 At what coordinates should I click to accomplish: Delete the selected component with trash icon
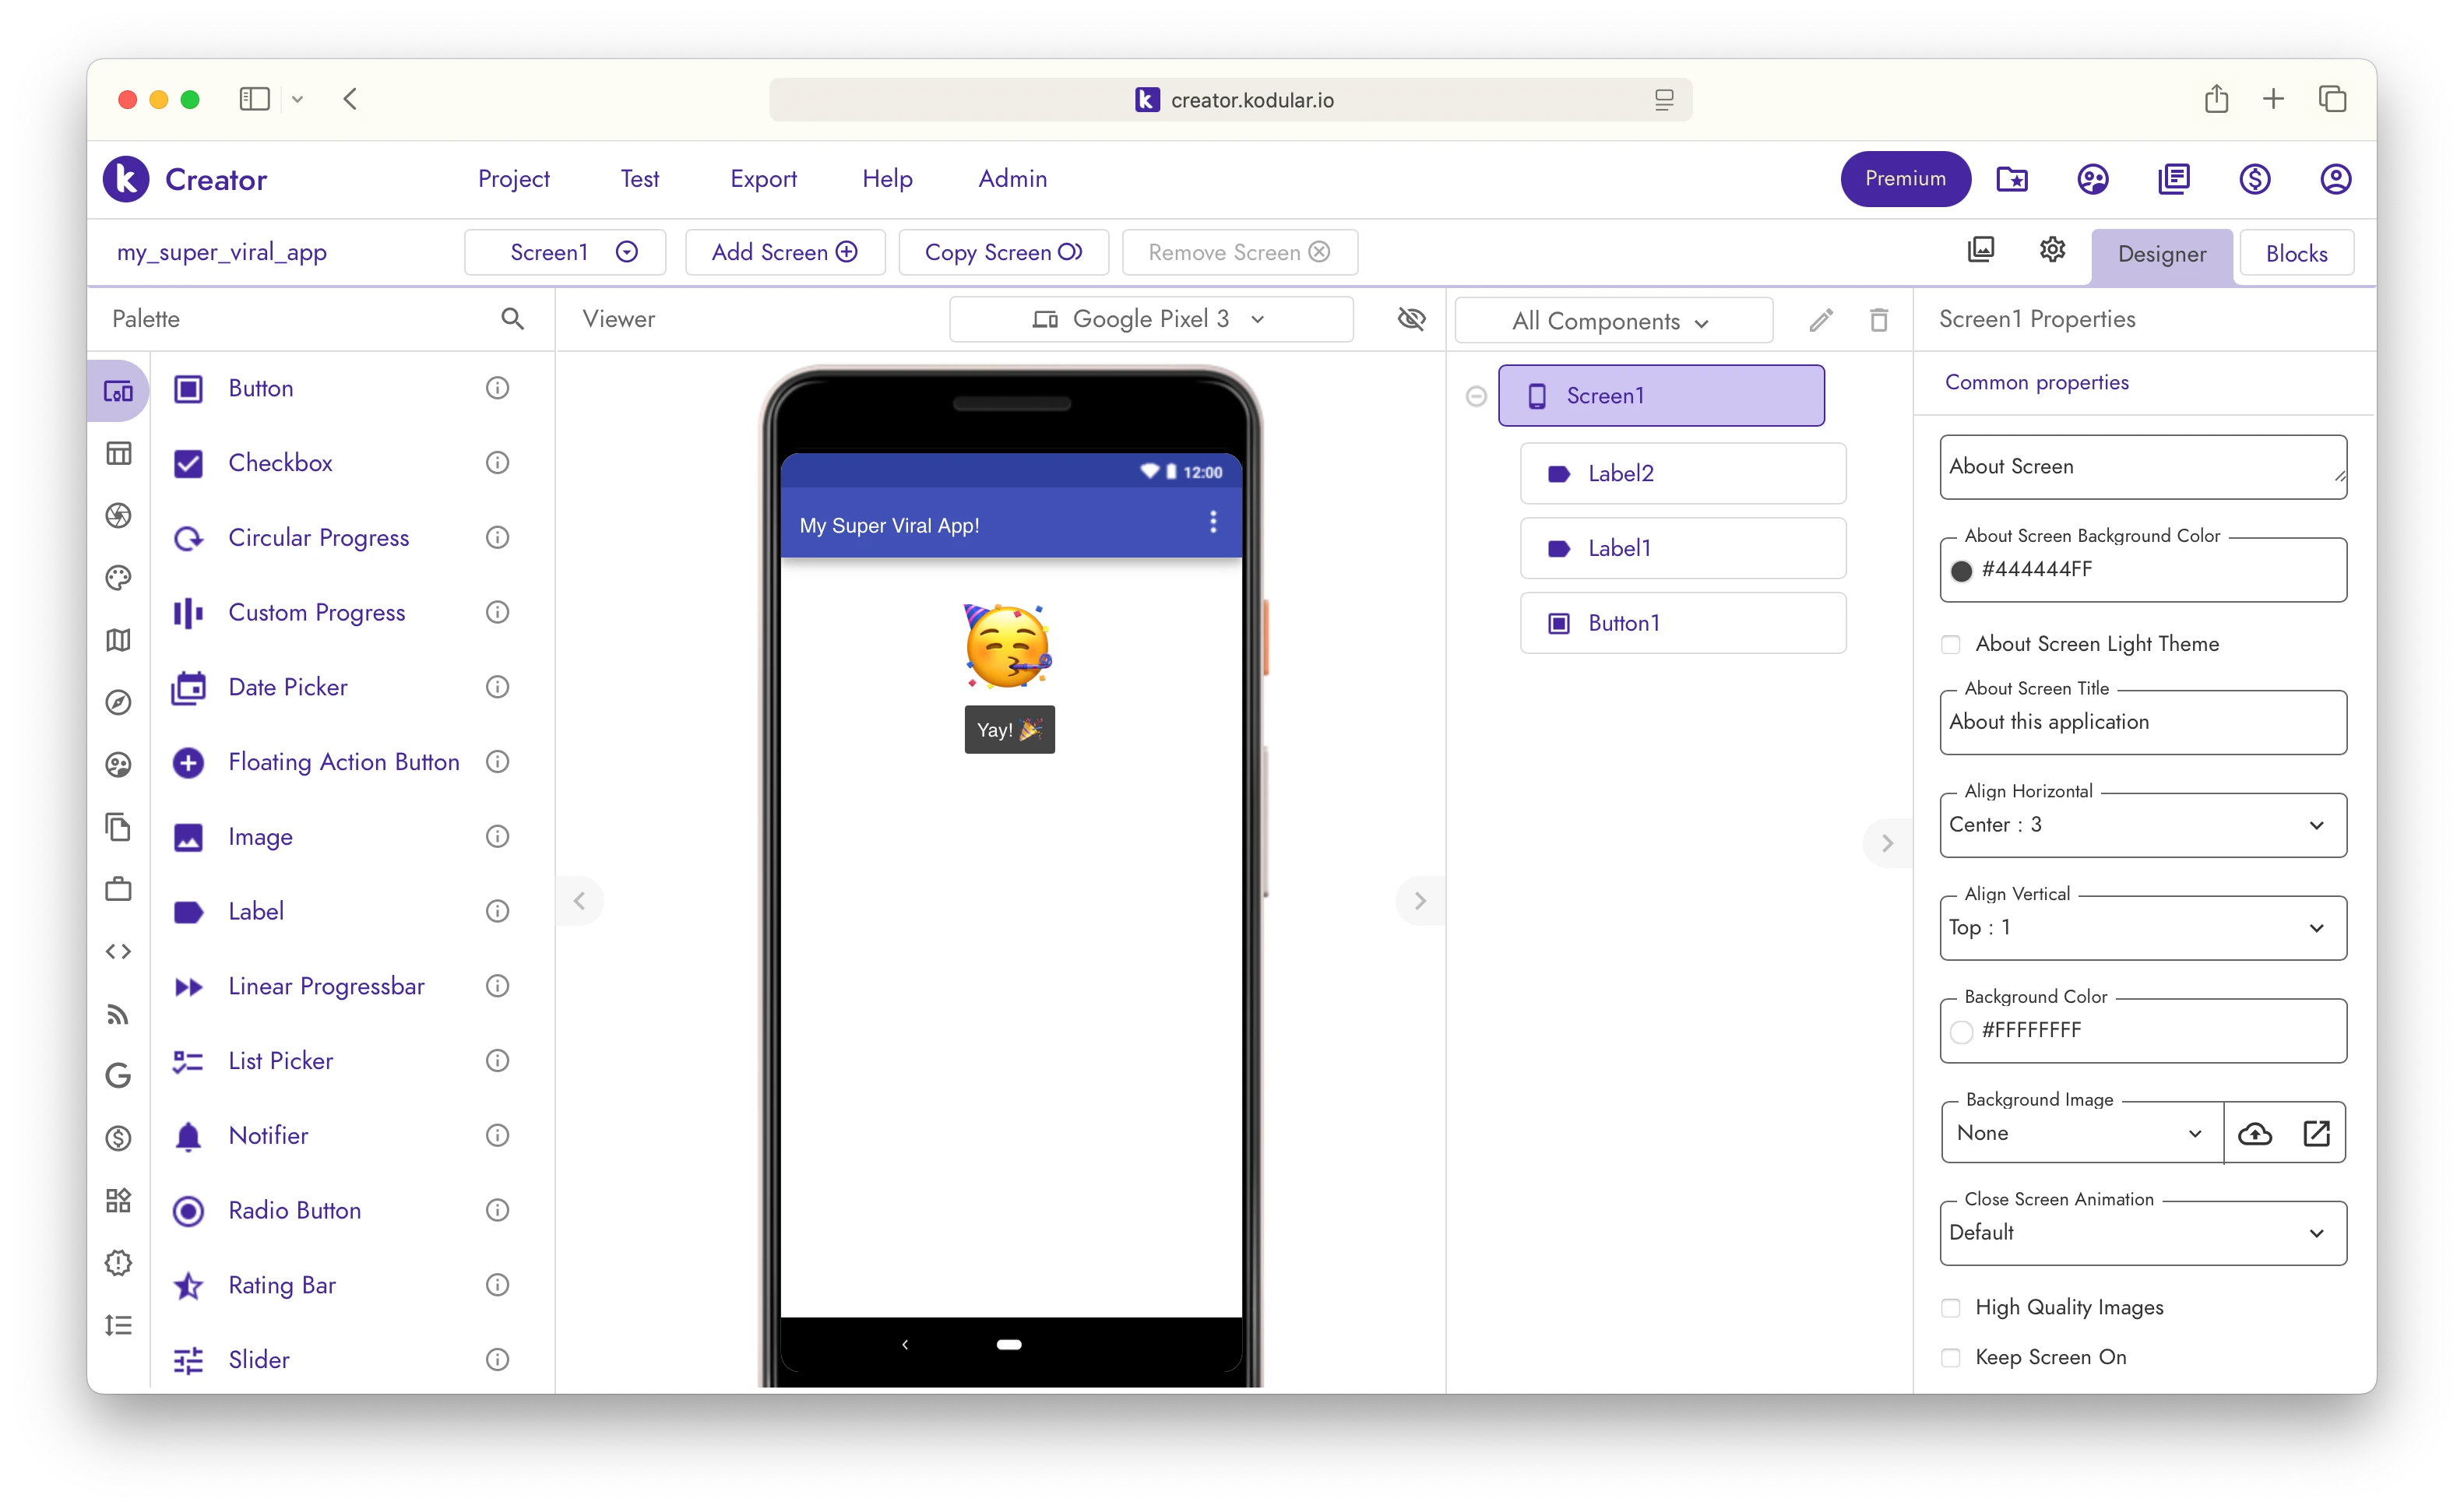pyautogui.click(x=1878, y=320)
